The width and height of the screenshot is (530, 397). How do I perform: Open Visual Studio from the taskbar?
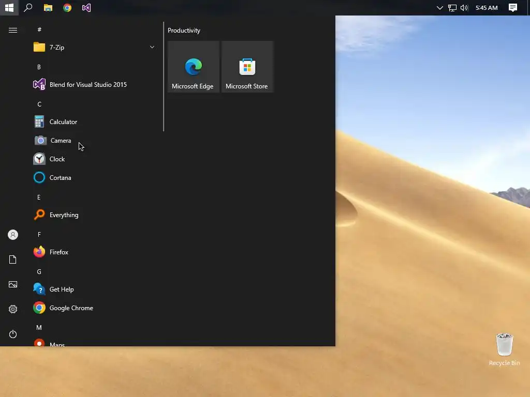pyautogui.click(x=86, y=7)
